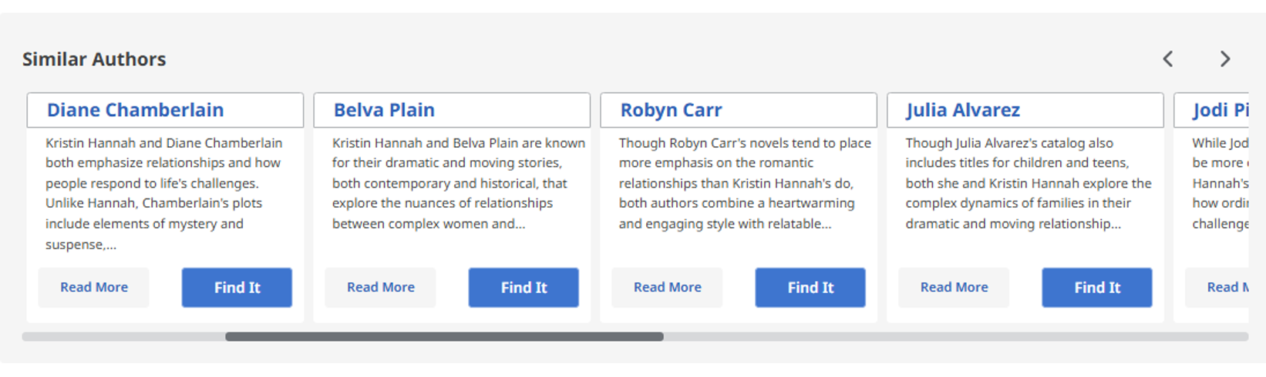This screenshot has height=377, width=1266.
Task: Read More about Belva Plain
Action: coord(381,287)
